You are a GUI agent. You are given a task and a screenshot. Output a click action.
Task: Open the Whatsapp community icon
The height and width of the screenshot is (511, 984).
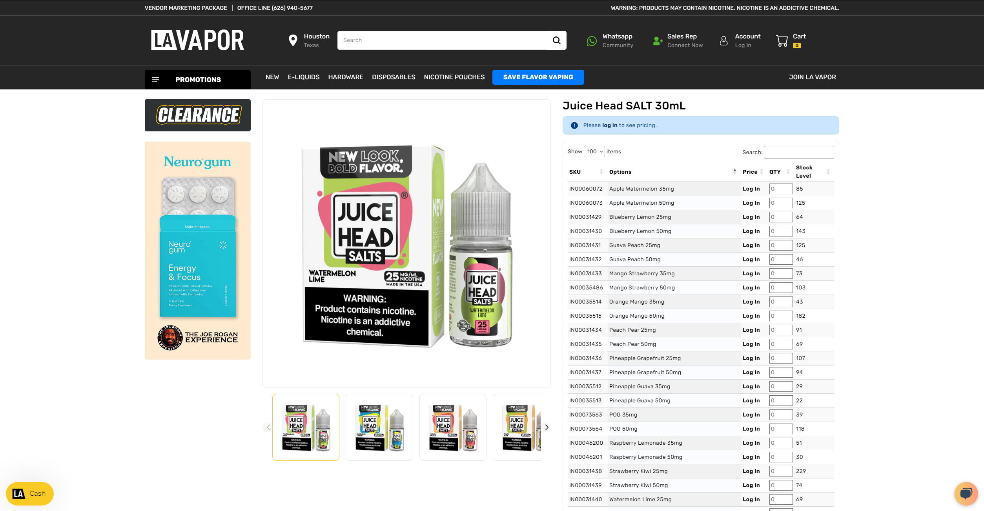[x=592, y=41]
